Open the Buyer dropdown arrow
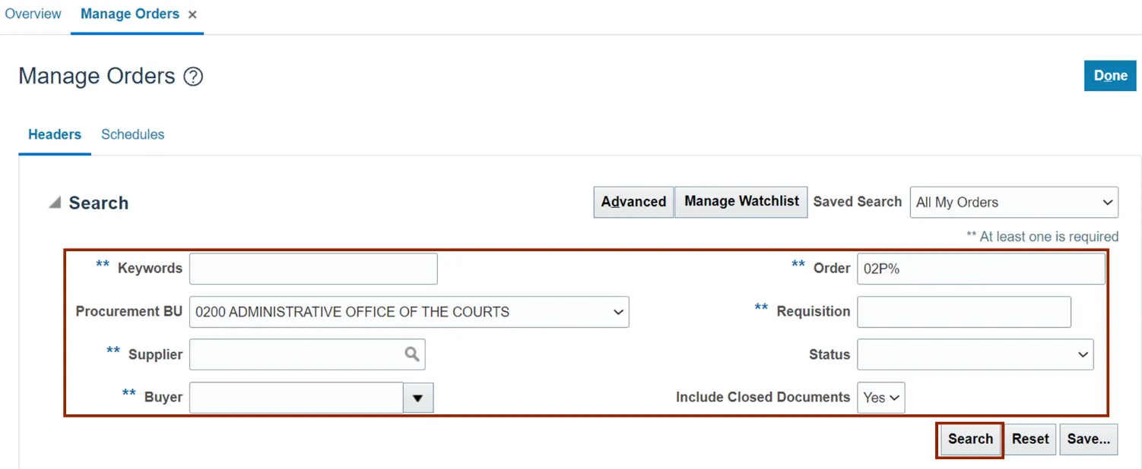This screenshot has height=469, width=1142. [x=417, y=398]
